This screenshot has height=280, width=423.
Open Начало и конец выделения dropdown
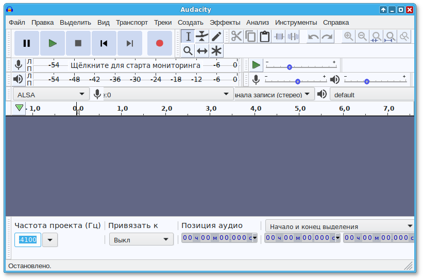click(x=340, y=226)
